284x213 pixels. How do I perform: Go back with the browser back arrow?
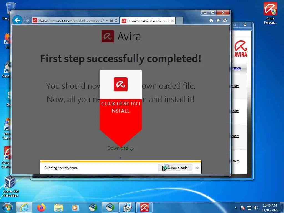coord(17,20)
